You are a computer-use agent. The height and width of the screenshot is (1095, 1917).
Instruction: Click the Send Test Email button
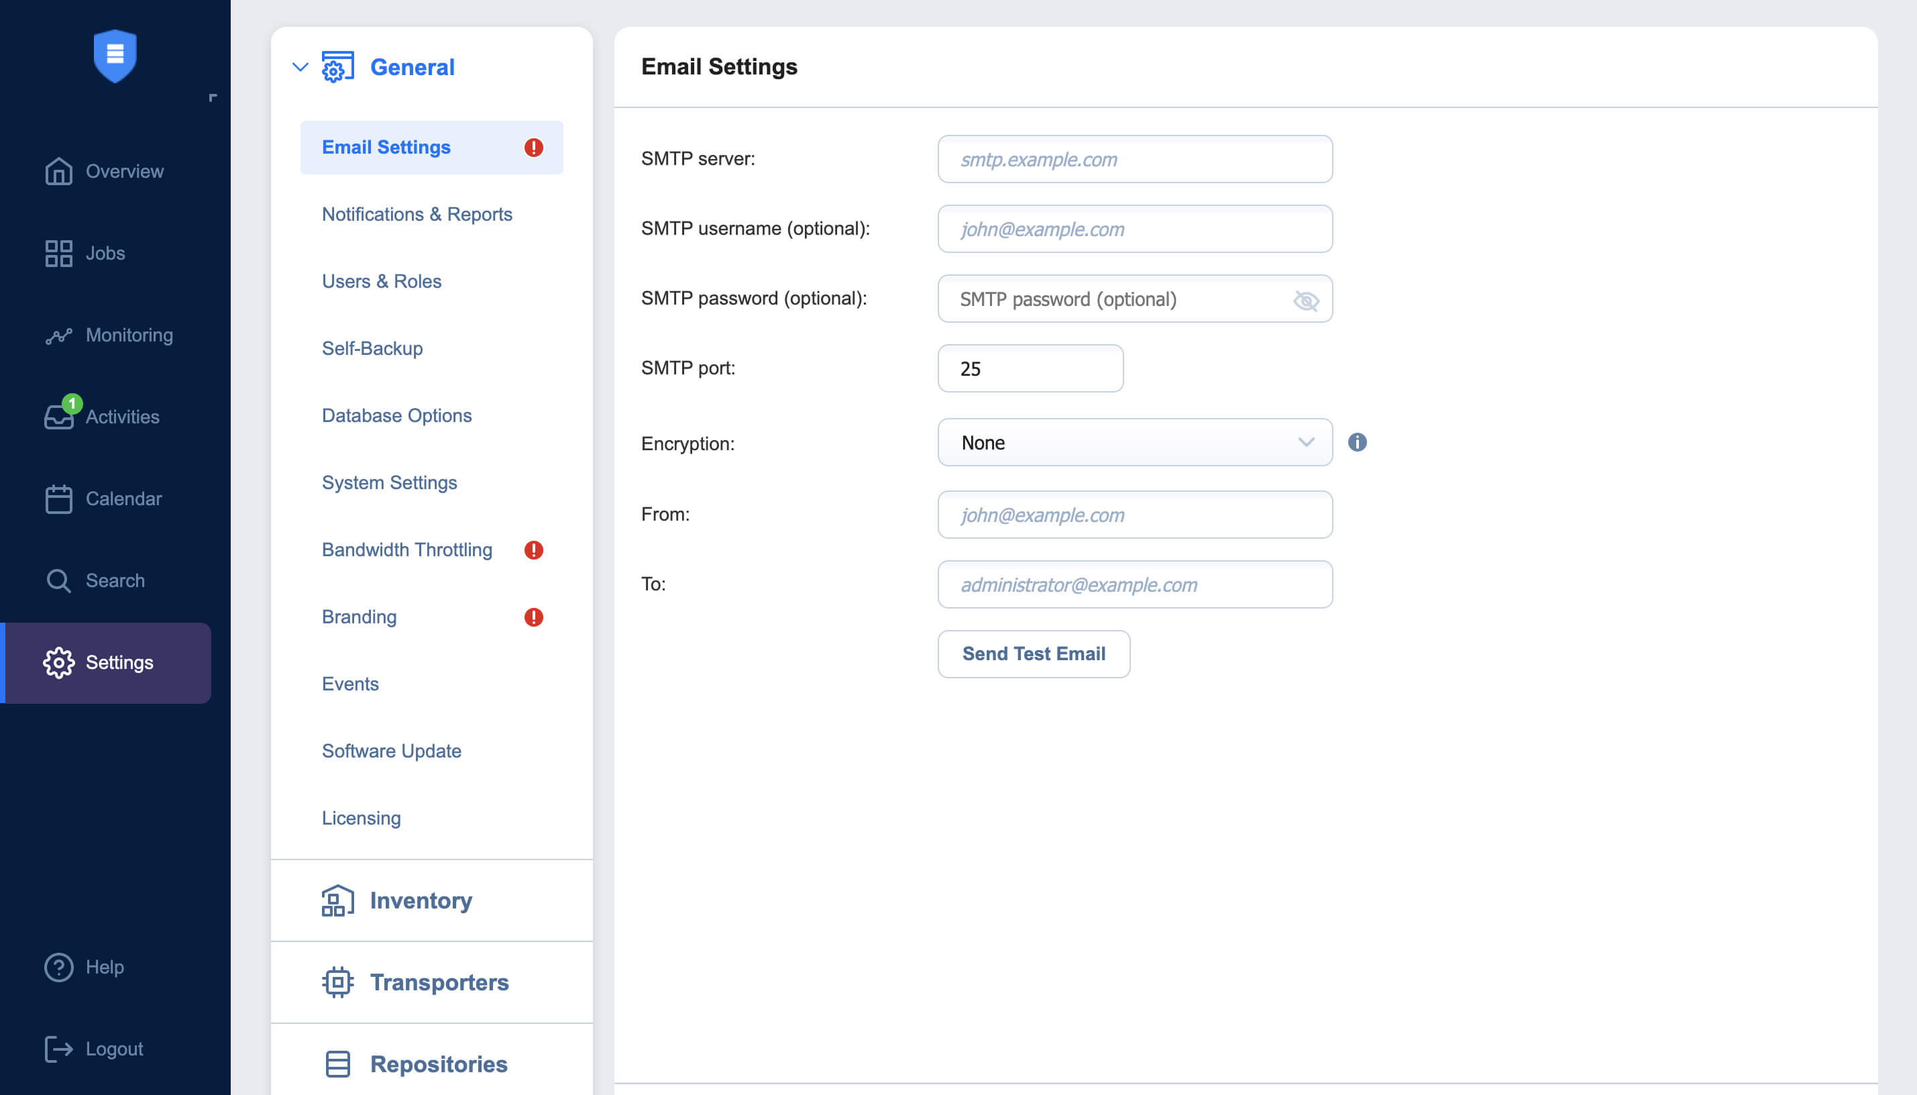click(x=1033, y=654)
